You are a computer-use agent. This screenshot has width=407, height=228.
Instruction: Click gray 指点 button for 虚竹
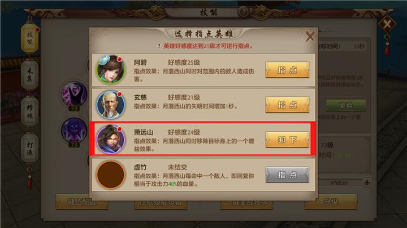pos(287,175)
